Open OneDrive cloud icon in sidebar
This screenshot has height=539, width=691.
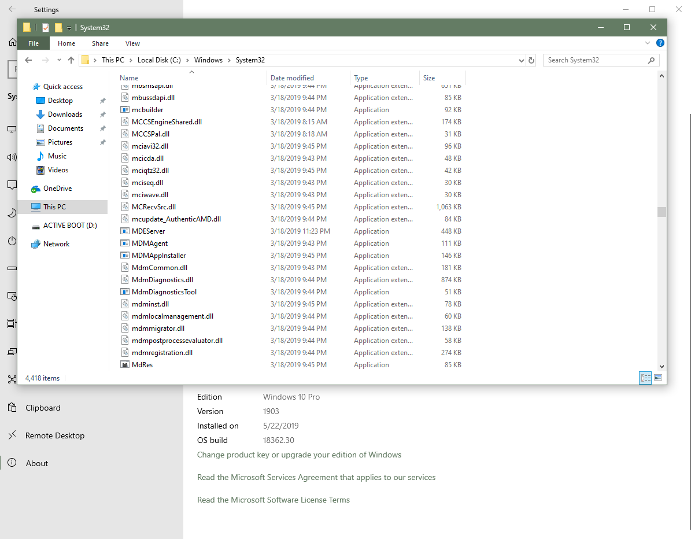click(36, 189)
